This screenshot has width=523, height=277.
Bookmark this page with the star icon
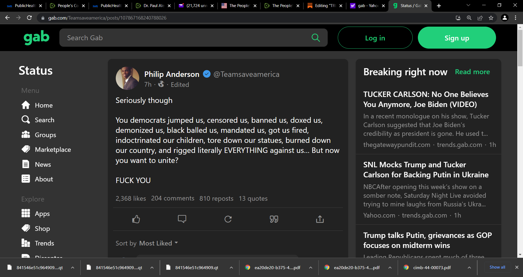click(491, 18)
